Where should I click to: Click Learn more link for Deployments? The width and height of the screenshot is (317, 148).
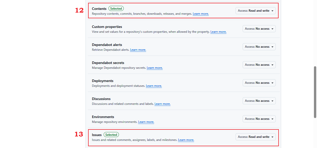(154, 86)
